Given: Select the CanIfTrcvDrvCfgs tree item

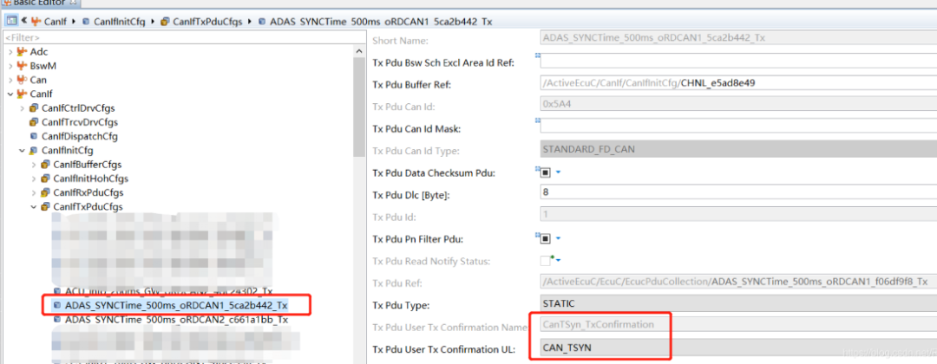Looking at the screenshot, I should click(x=80, y=121).
